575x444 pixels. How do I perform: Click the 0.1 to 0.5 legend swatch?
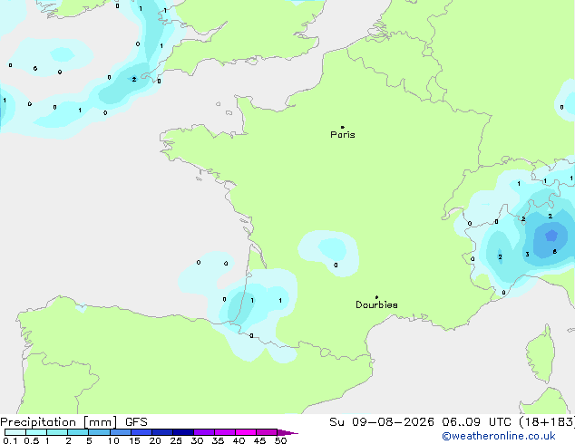[15, 432]
